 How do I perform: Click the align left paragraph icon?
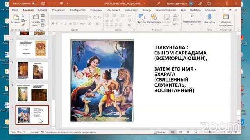107,25
